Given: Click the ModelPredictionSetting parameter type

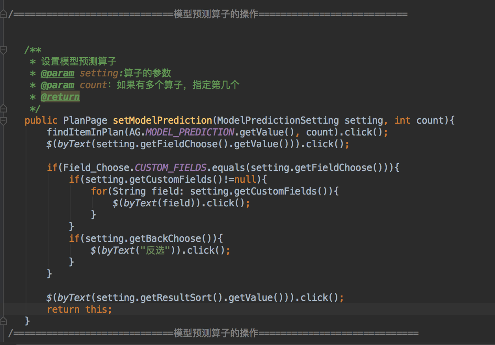Looking at the screenshot, I should [278, 121].
